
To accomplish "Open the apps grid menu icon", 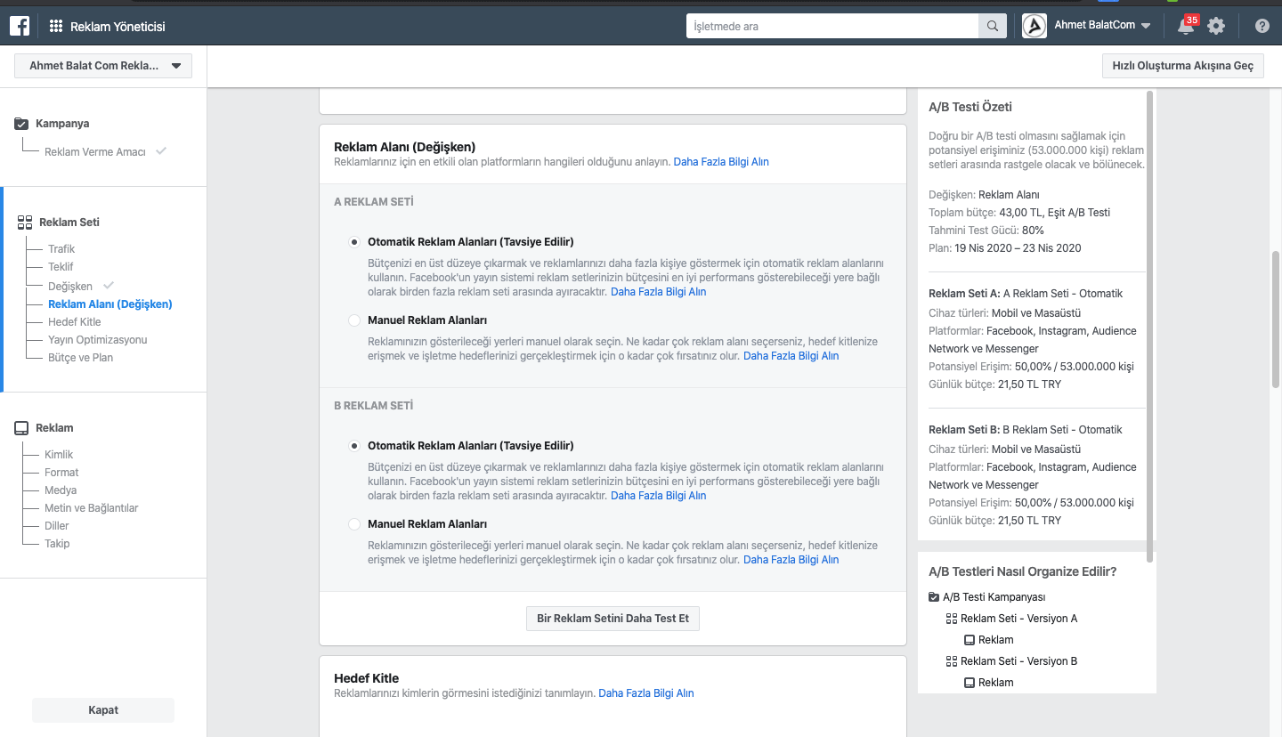I will [x=56, y=27].
